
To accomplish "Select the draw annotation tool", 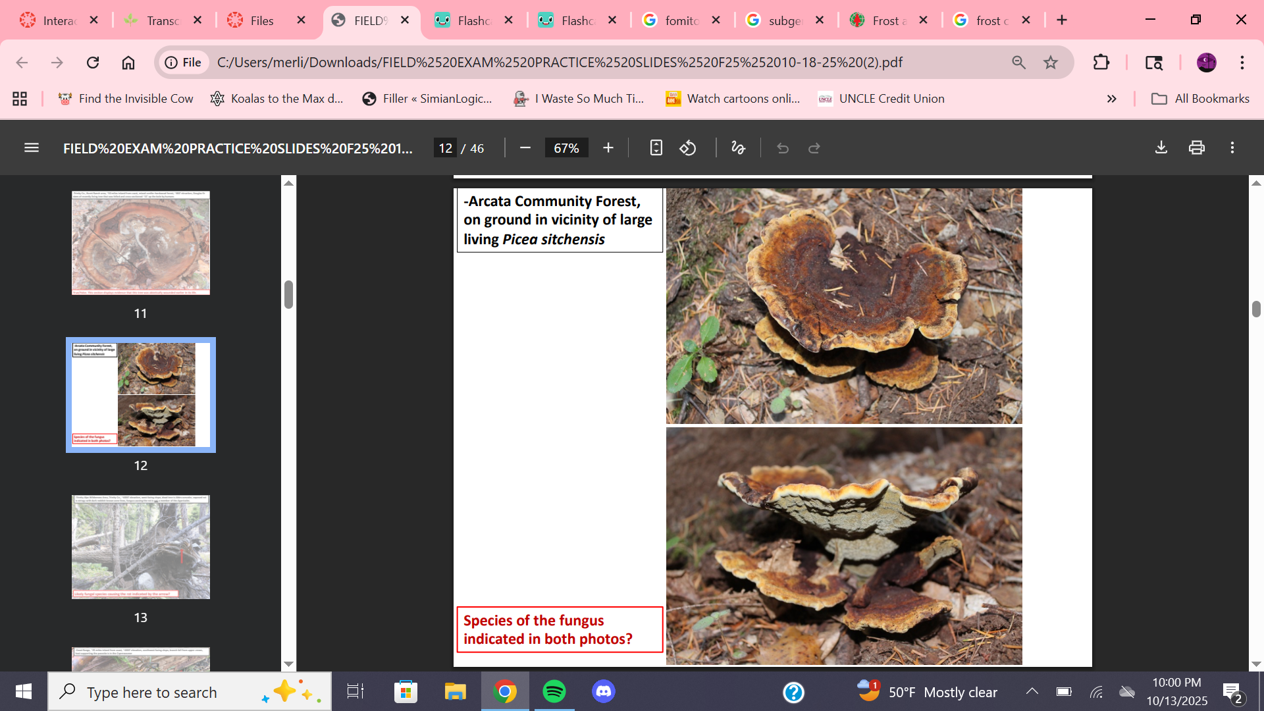I will click(x=738, y=148).
